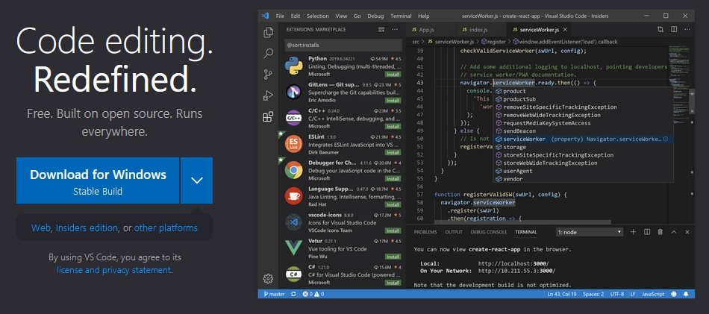The height and width of the screenshot is (314, 709).
Task: Click the master branch indicator in the status bar
Action: pos(274,294)
